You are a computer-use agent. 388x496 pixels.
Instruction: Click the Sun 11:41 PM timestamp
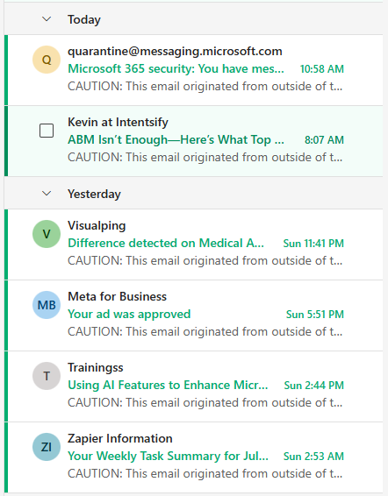(x=313, y=244)
